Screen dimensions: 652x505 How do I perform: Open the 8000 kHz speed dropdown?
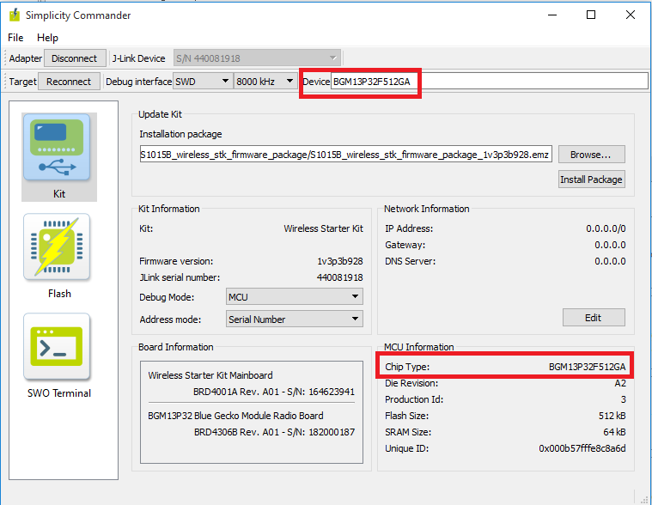coord(265,82)
